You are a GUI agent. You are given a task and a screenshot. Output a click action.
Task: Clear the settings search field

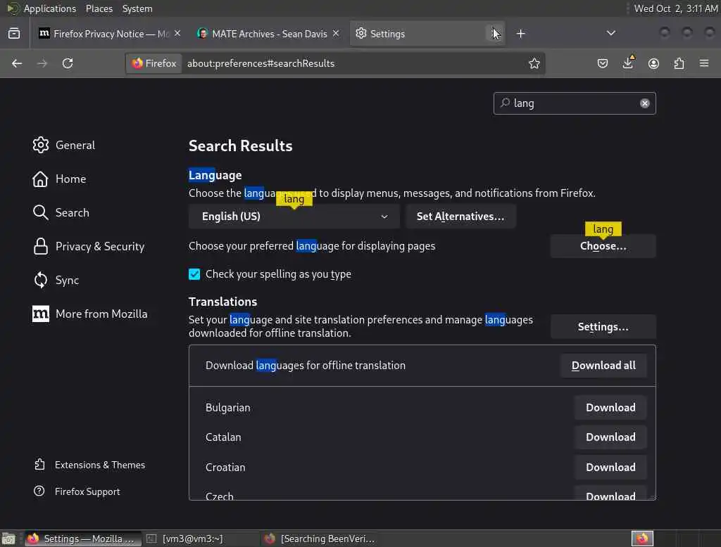645,103
